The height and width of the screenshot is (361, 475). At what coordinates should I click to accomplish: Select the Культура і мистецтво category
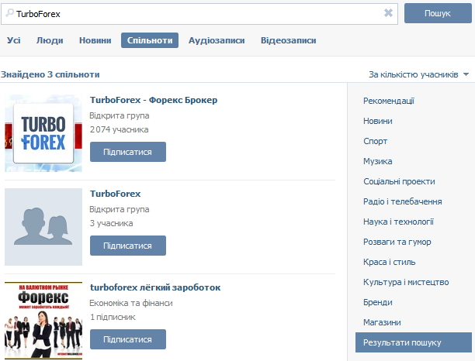(x=406, y=282)
